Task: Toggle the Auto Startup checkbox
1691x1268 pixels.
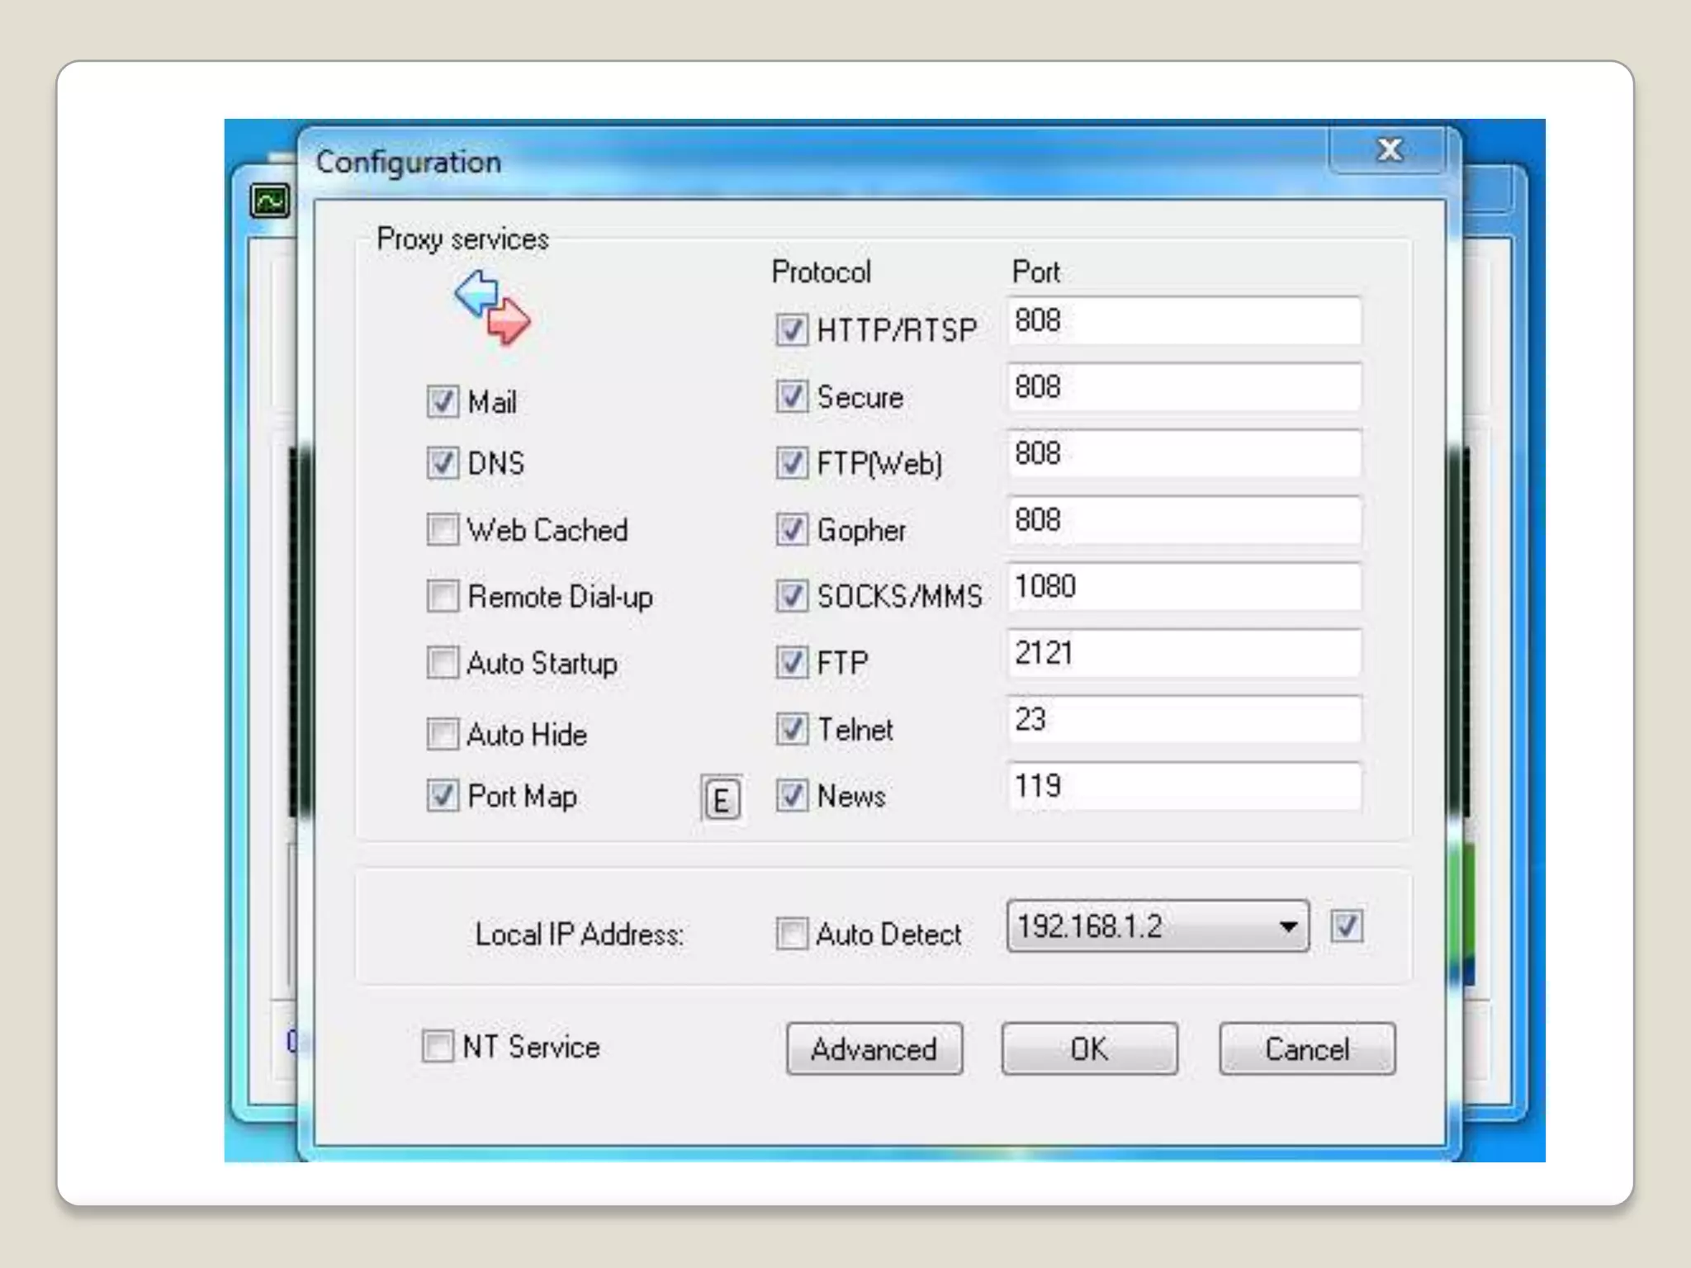Action: pos(443,663)
